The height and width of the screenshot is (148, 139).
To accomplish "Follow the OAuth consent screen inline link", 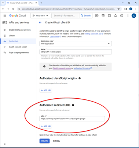I will coord(62,68).
